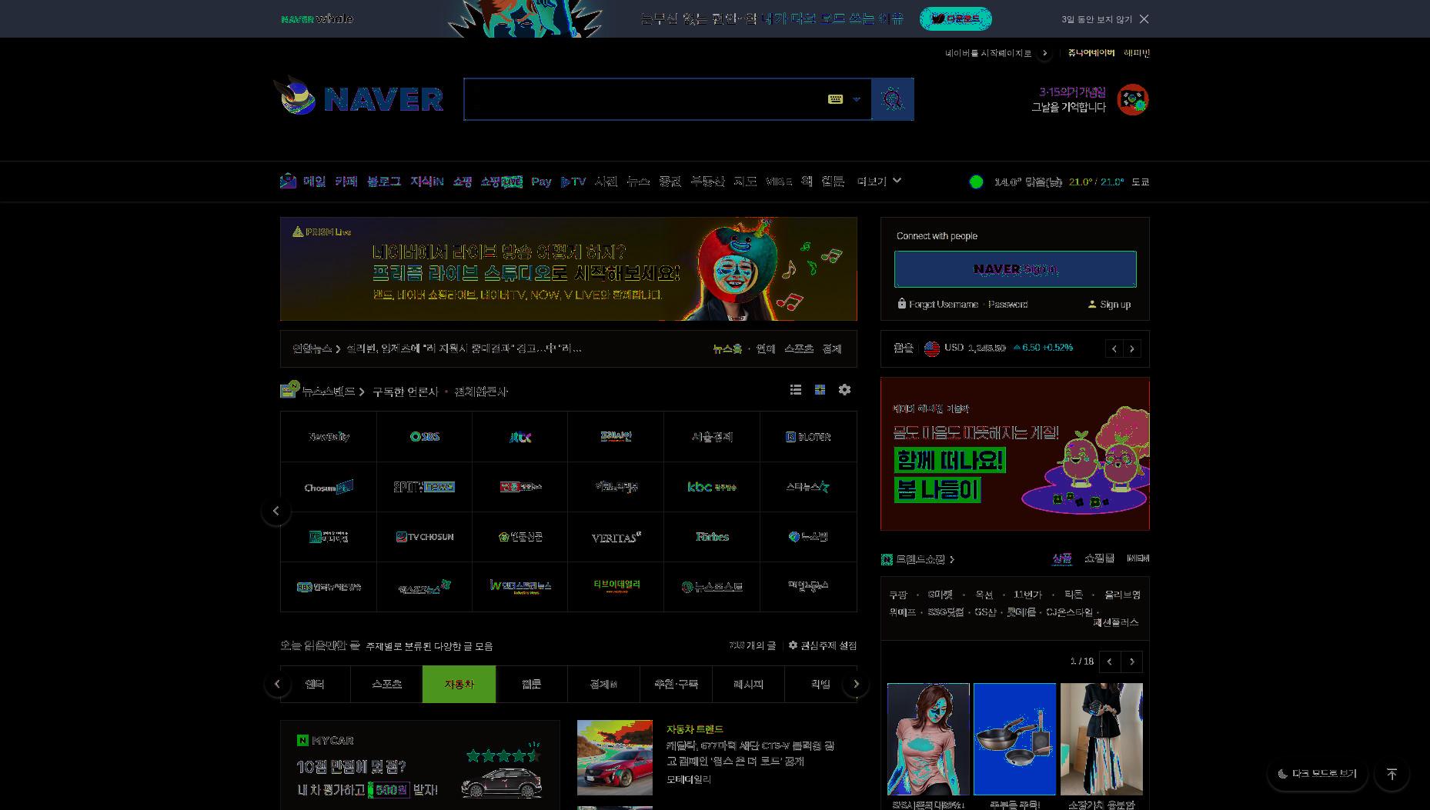The image size is (1430, 810).
Task: Open the NewDaily publisher logo
Action: pyautogui.click(x=329, y=437)
